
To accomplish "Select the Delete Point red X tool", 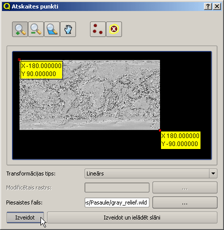I will click(114, 29).
